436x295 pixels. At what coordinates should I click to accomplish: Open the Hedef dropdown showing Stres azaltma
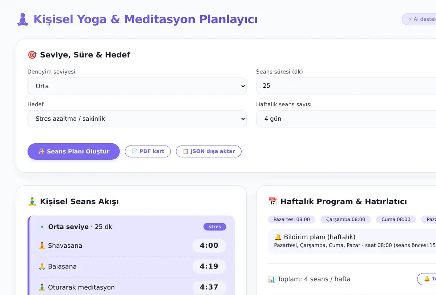point(137,119)
